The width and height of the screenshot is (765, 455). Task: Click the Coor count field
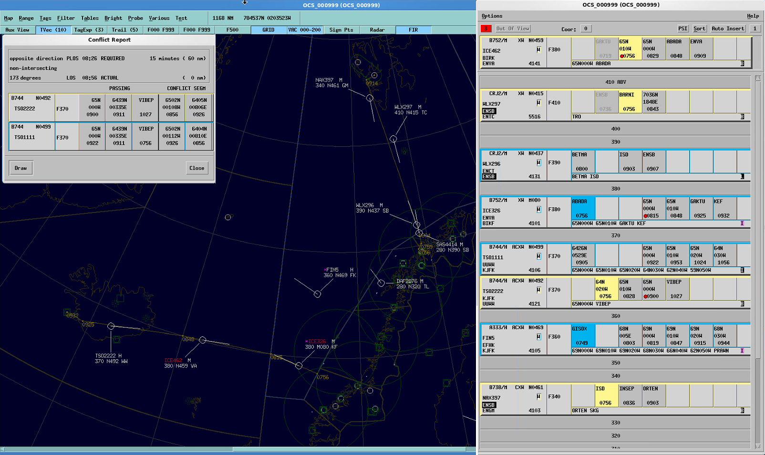(586, 29)
